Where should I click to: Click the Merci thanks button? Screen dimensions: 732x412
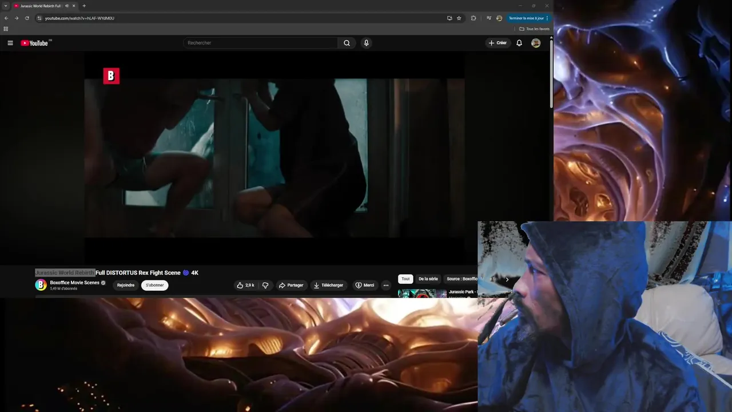coord(365,285)
